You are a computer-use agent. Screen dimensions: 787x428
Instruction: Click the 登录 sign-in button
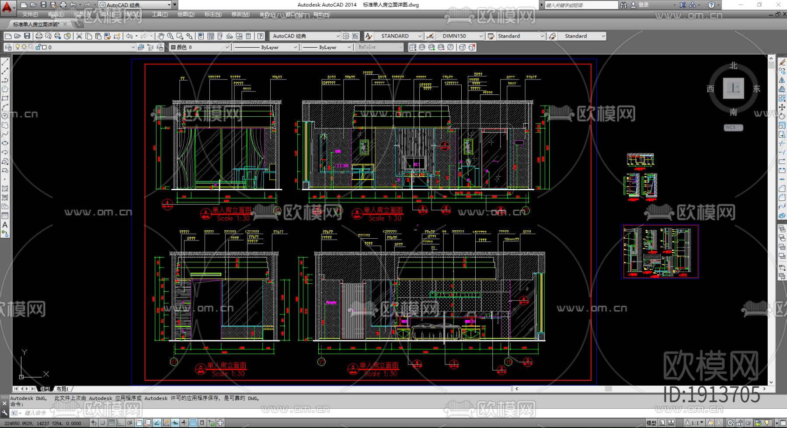point(643,5)
